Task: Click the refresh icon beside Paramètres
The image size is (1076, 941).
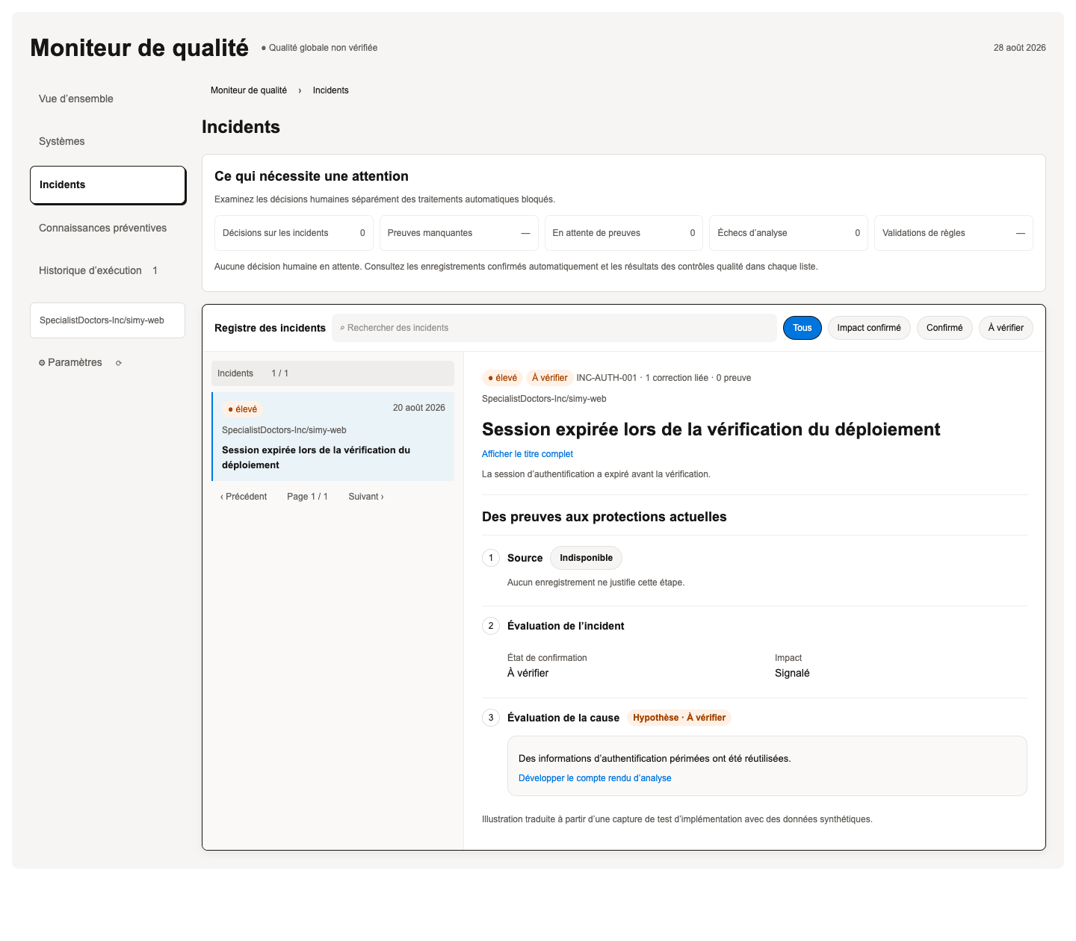Action: click(119, 363)
